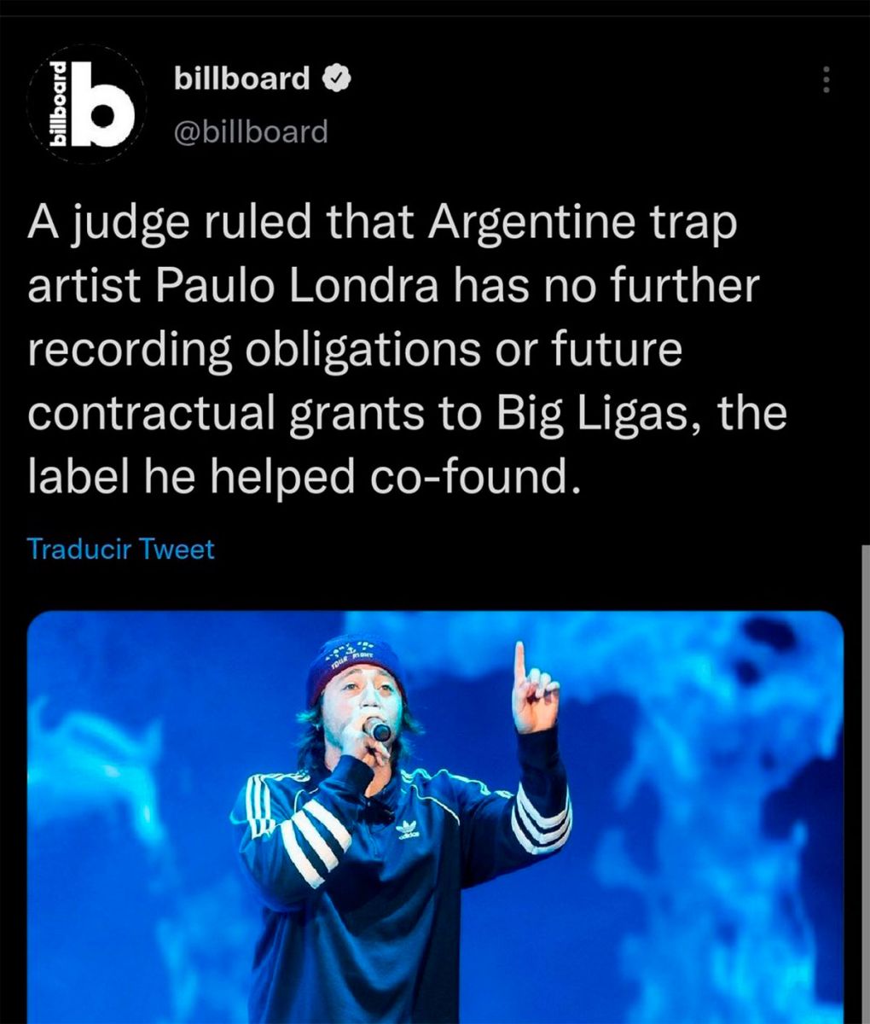Open the billboard display name link

point(242,78)
